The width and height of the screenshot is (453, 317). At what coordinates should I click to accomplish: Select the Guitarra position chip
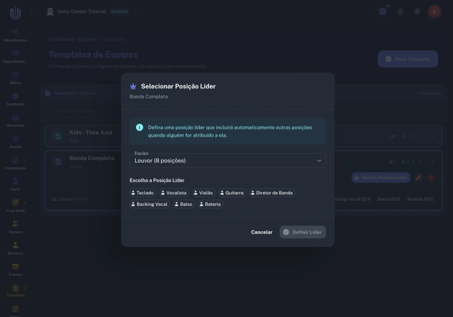pyautogui.click(x=232, y=193)
